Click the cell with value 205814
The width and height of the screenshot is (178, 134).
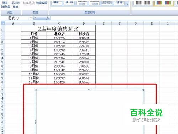click(59, 42)
